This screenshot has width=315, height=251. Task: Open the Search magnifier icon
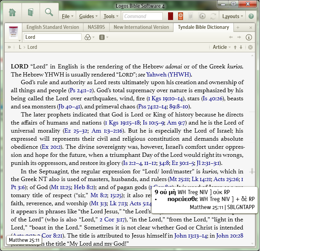49,12
